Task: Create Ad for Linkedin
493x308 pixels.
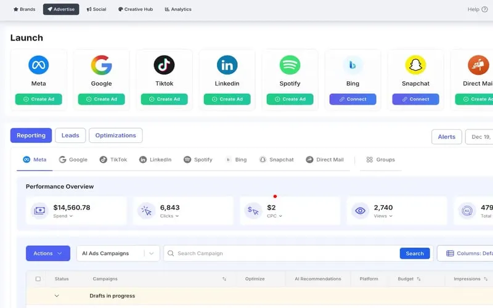Action: [227, 99]
